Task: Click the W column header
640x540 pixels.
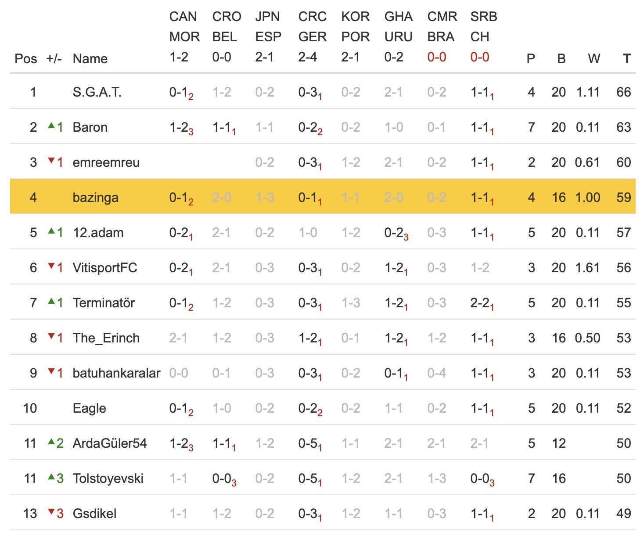Action: [x=593, y=58]
